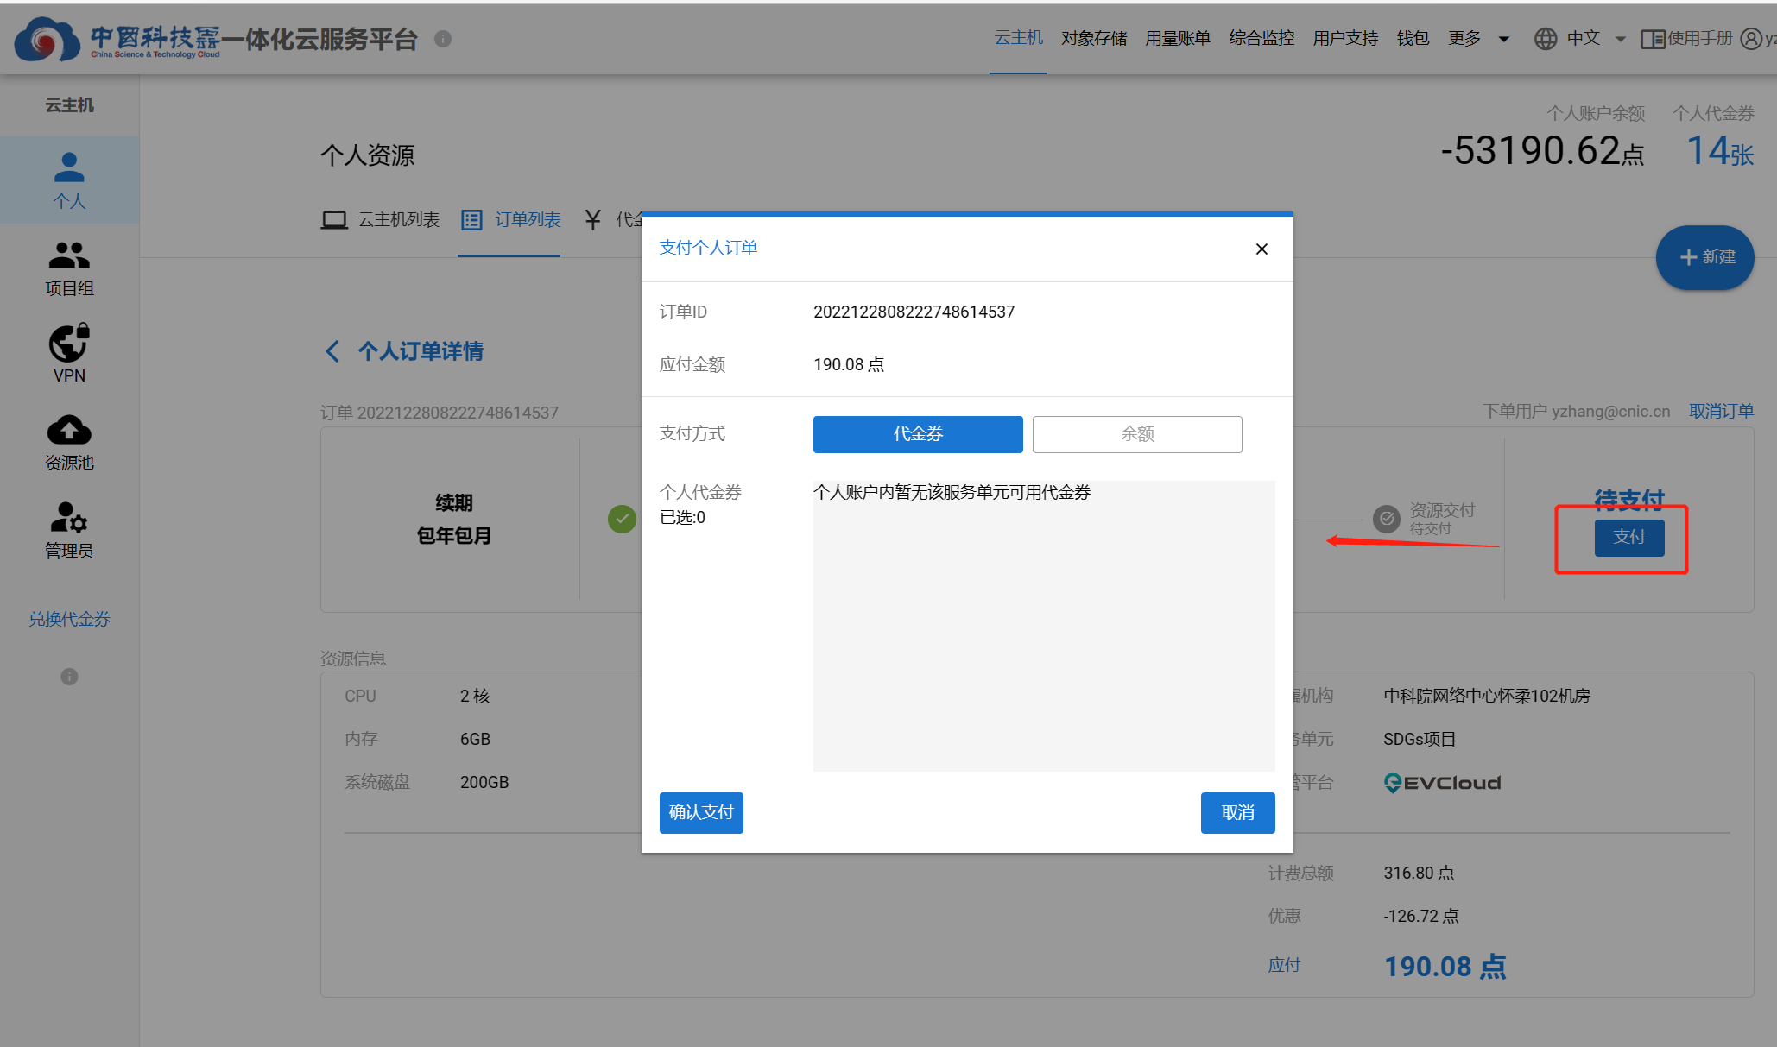Viewport: 1777px width, 1047px height.
Task: Click the 200GB system disk value
Action: (484, 782)
